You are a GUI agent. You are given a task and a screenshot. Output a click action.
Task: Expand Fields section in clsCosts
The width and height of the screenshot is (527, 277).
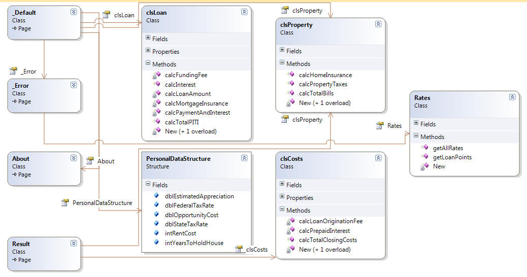click(282, 184)
